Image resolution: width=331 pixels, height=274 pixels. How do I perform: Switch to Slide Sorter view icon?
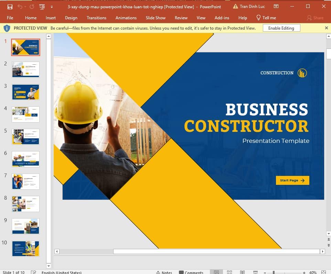pyautogui.click(x=229, y=272)
